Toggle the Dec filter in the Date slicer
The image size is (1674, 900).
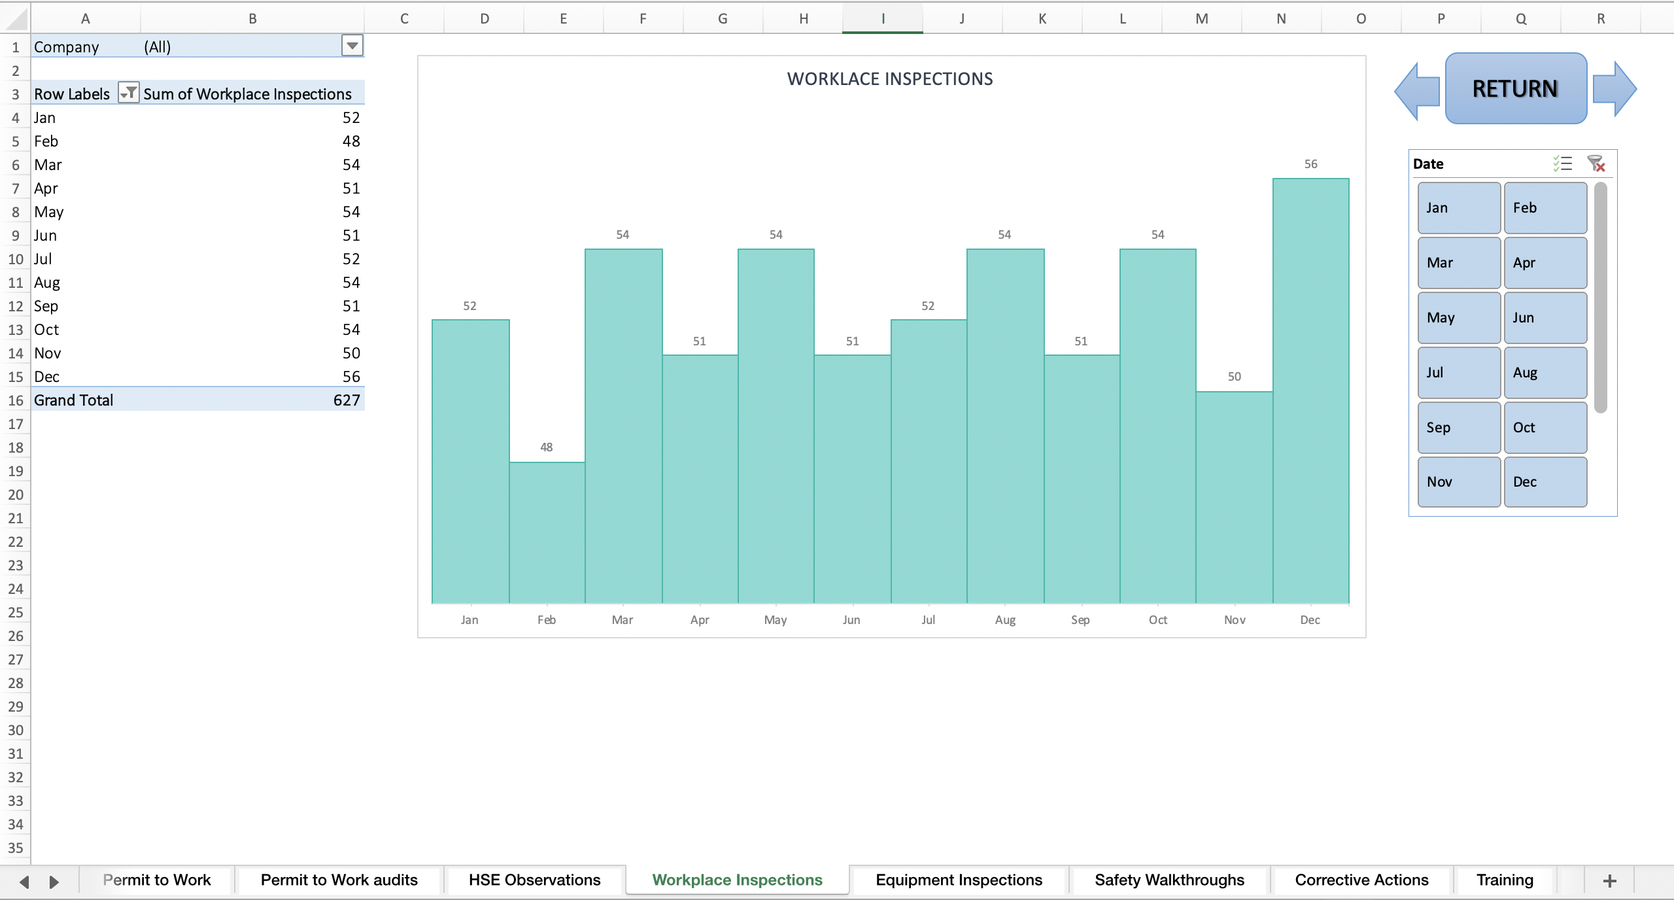[1545, 481]
